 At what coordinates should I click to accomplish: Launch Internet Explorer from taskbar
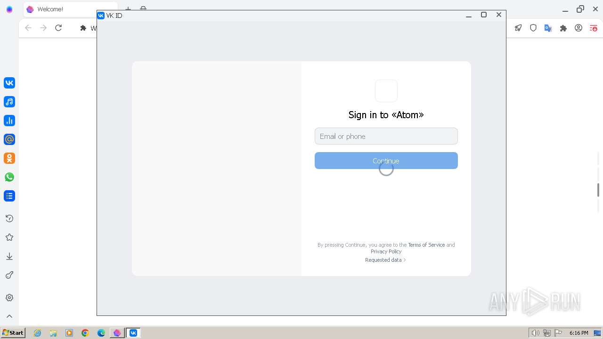coord(37,333)
